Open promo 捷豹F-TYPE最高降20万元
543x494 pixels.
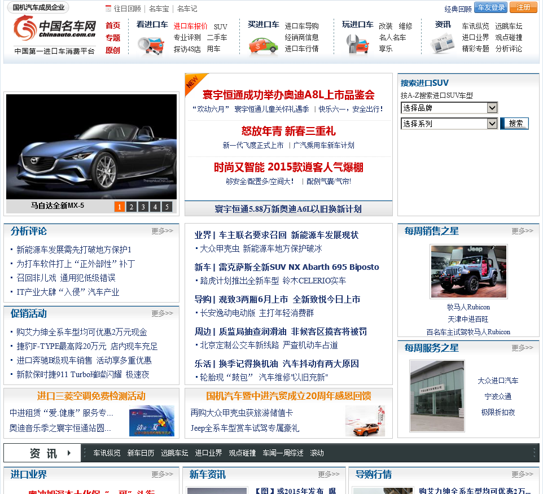click(62, 347)
